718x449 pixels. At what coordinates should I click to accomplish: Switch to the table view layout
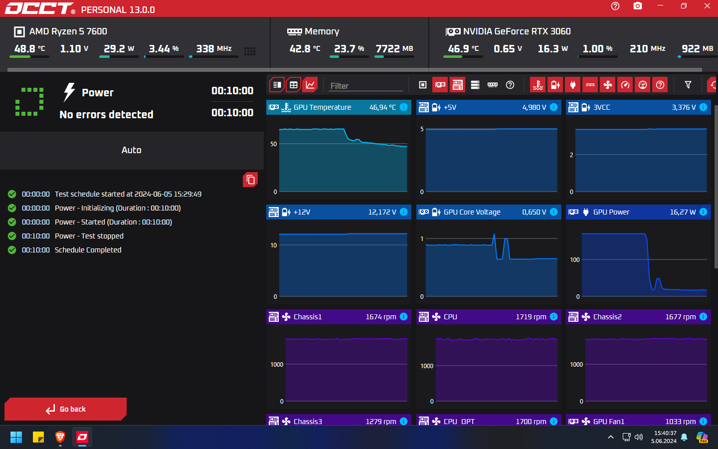pos(294,85)
